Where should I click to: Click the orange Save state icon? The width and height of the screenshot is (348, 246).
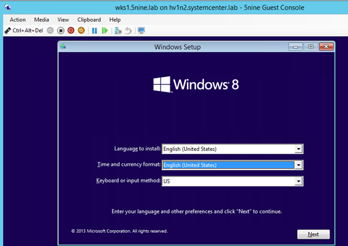(x=81, y=30)
